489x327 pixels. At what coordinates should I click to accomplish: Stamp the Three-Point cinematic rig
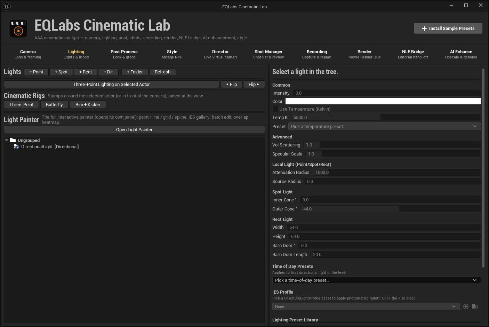click(x=22, y=104)
